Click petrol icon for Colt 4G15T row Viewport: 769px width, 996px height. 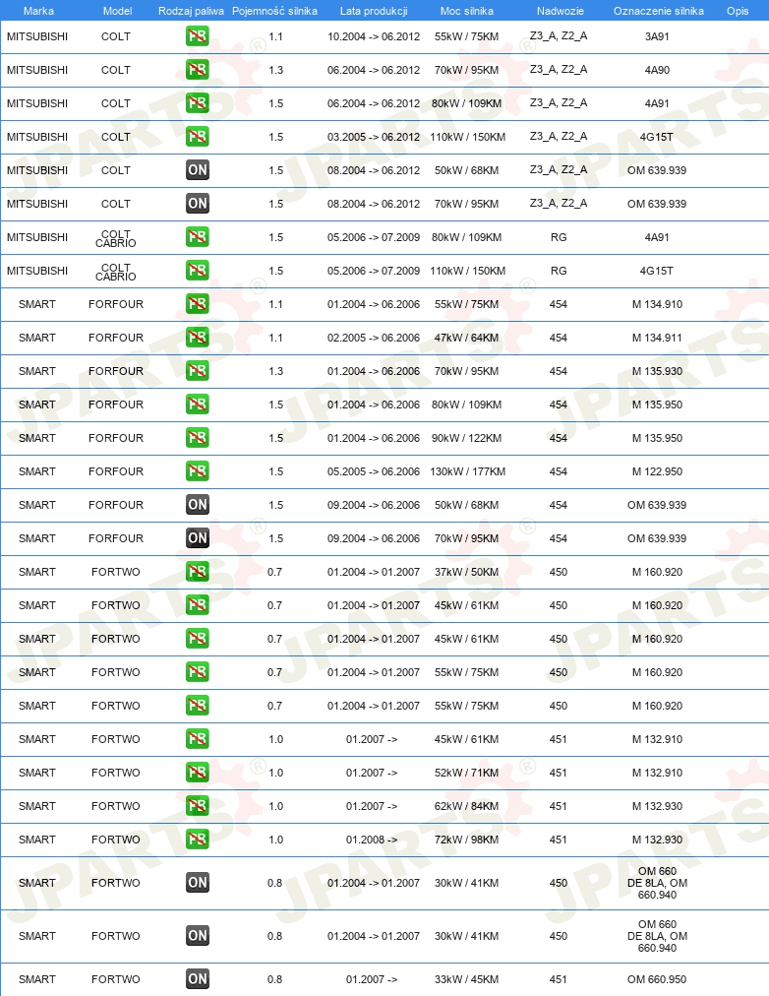198,137
